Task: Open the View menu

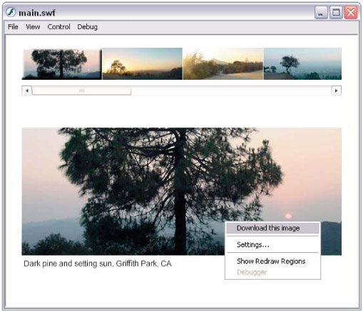Action: point(33,27)
